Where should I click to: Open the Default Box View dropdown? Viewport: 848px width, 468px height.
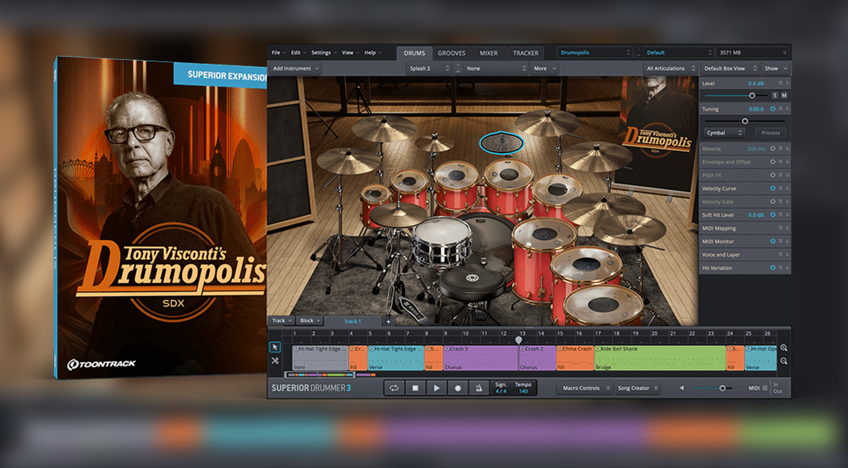[730, 69]
